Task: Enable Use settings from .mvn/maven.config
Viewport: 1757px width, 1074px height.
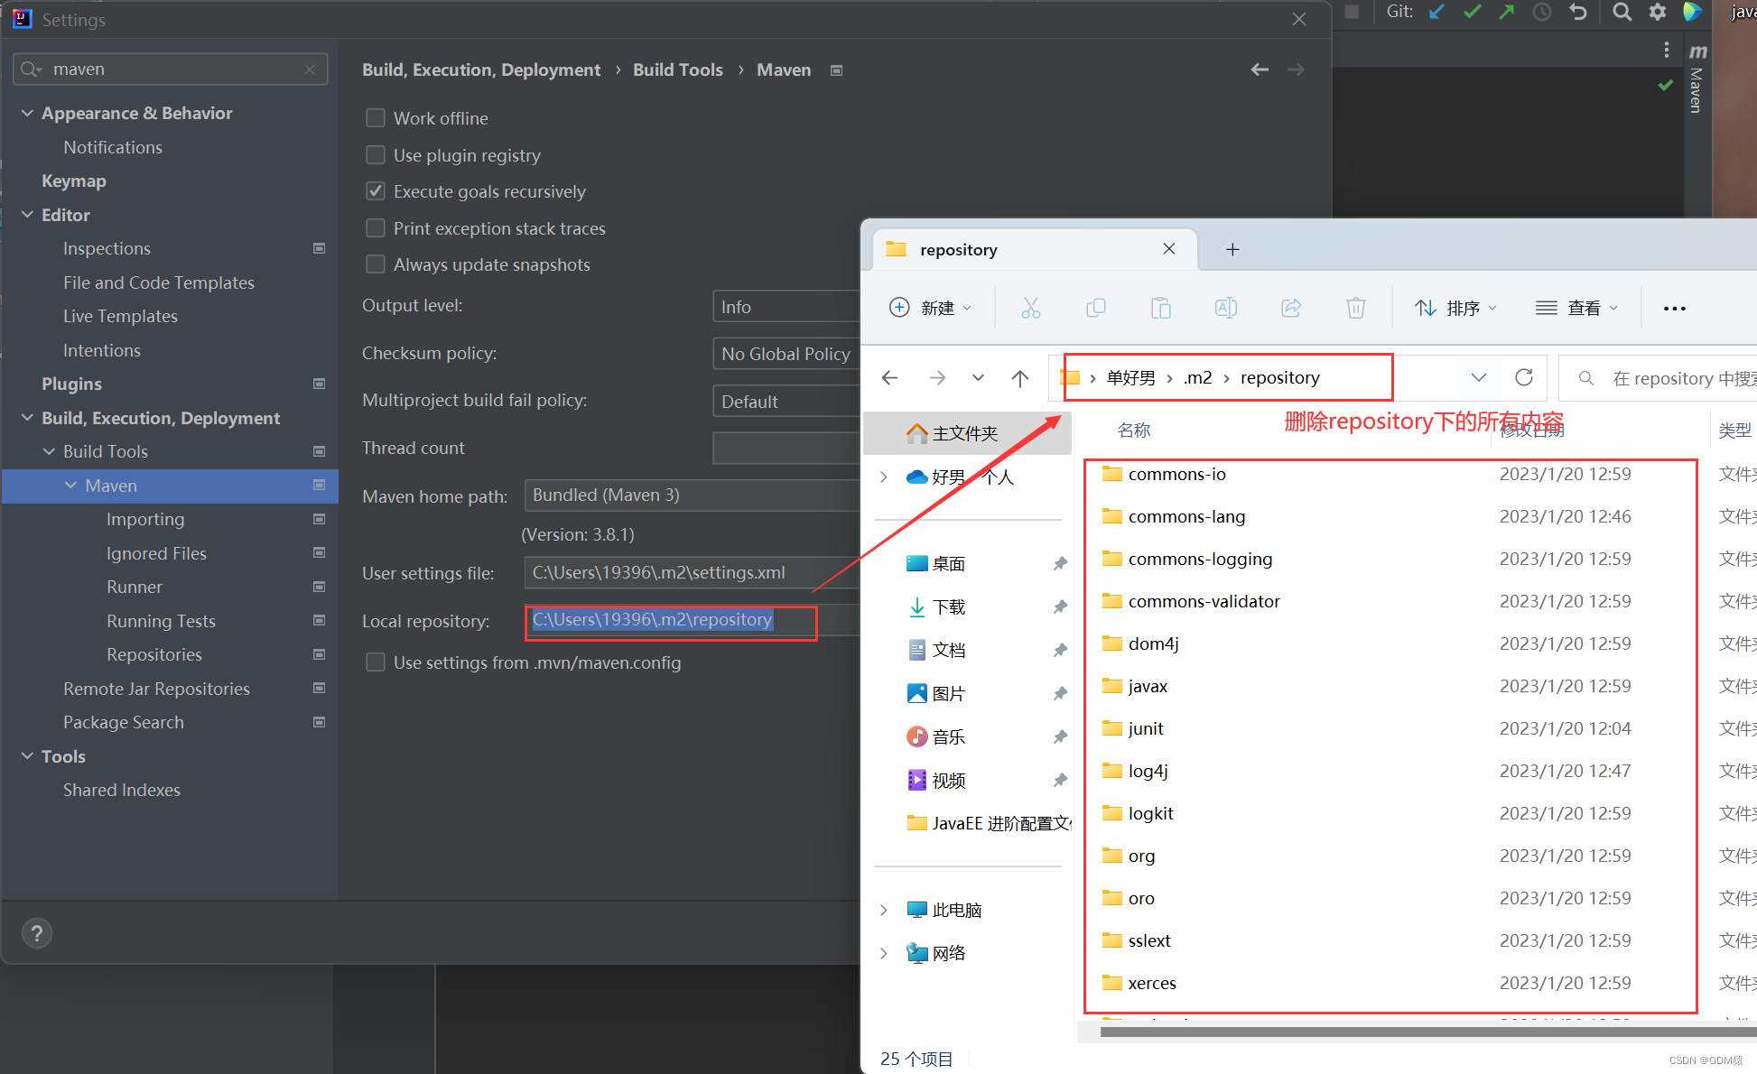Action: [x=376, y=662]
